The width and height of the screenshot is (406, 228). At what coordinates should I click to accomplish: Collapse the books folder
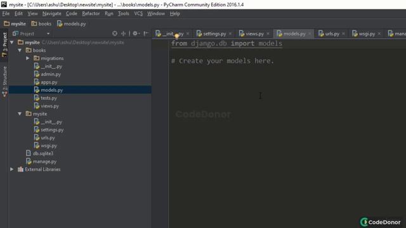click(20, 50)
